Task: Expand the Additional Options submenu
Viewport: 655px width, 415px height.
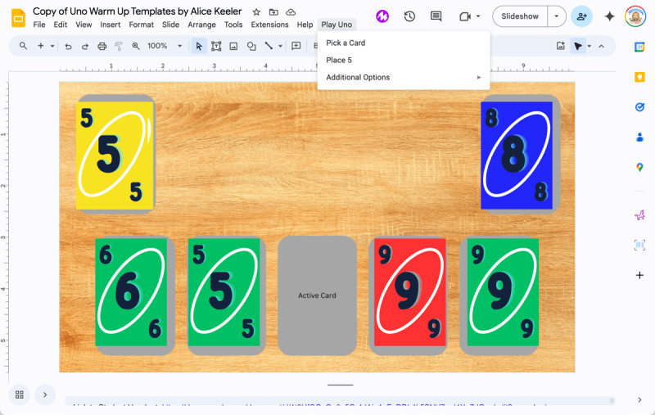Action: coord(404,77)
